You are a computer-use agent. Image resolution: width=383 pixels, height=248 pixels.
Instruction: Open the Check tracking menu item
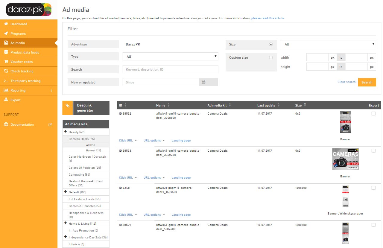[x=29, y=71]
